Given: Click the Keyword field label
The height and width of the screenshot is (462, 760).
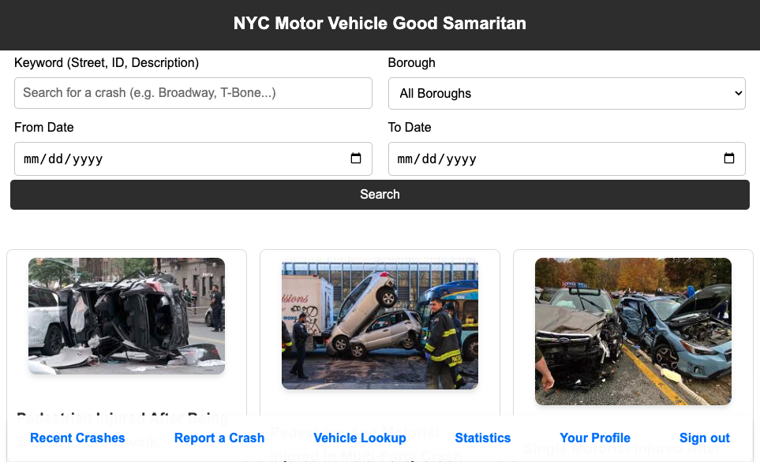Looking at the screenshot, I should pos(107,62).
